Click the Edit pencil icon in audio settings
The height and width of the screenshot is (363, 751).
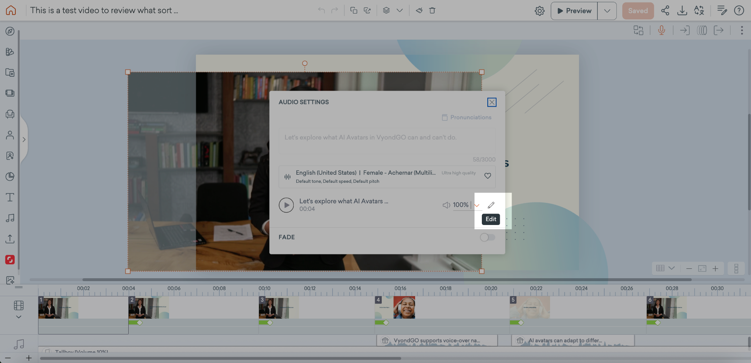(x=491, y=205)
